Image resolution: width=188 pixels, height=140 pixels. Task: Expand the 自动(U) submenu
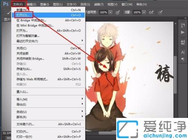(82, 111)
